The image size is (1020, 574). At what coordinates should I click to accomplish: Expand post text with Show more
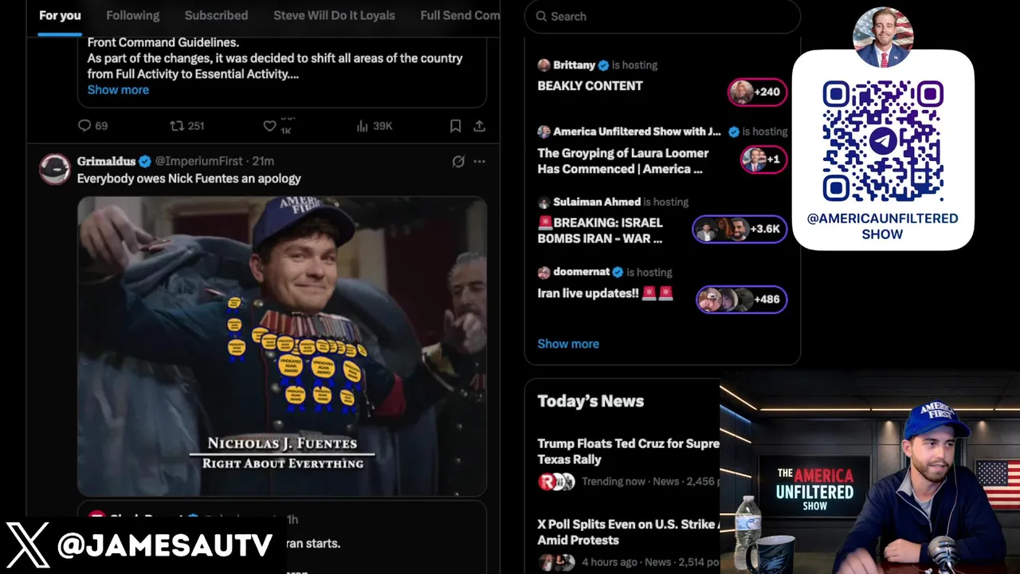pos(118,90)
